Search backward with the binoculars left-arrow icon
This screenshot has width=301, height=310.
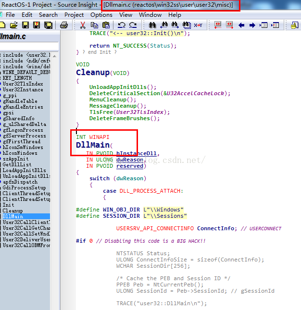tap(164, 25)
